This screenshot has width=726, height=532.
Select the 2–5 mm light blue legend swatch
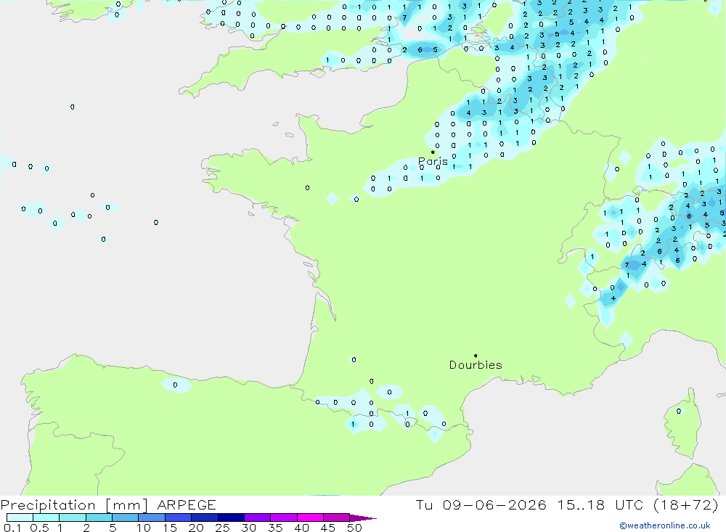(99, 517)
